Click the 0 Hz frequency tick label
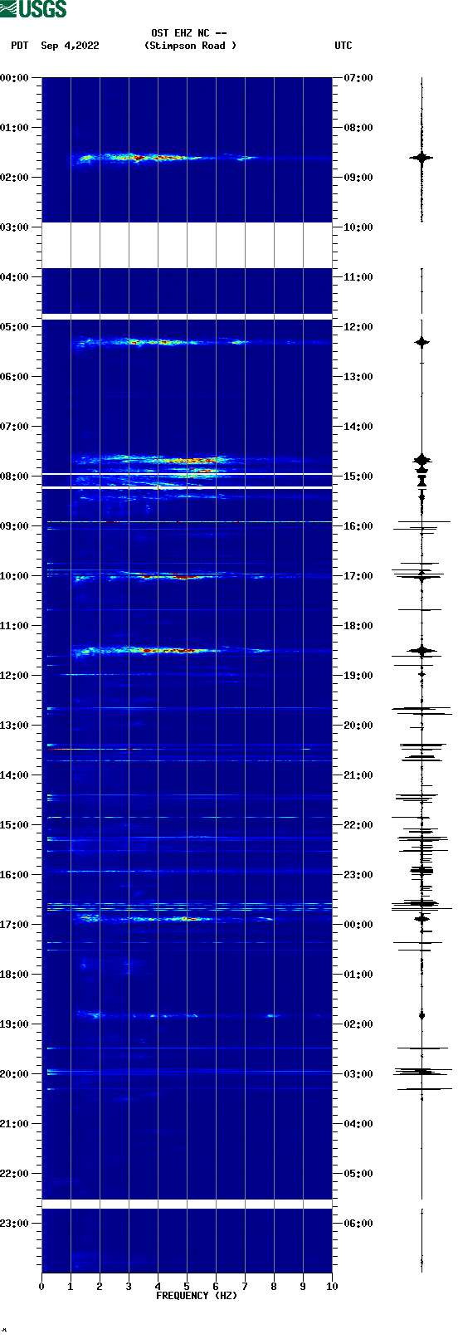Image resolution: width=458 pixels, height=1339 pixels. point(41,1287)
